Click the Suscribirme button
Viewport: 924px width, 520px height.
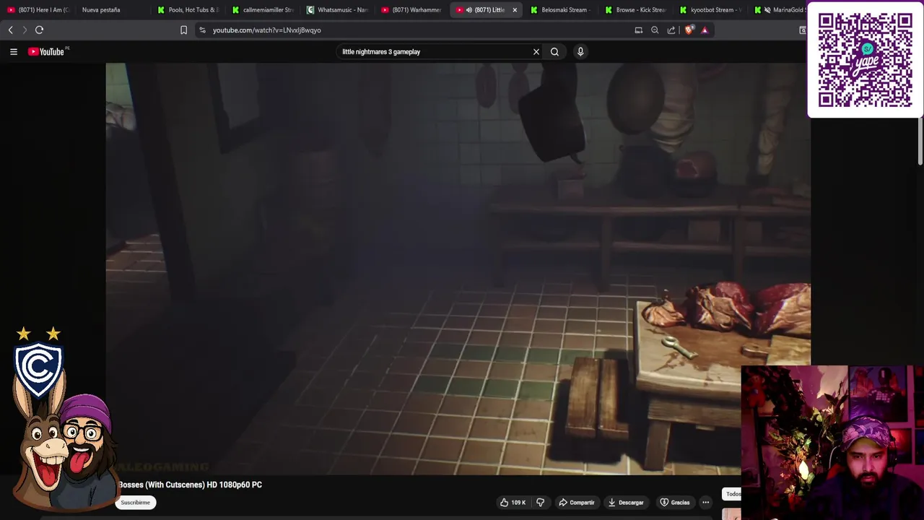tap(136, 502)
